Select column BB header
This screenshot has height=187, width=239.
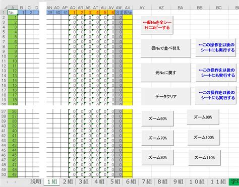click(200, 8)
